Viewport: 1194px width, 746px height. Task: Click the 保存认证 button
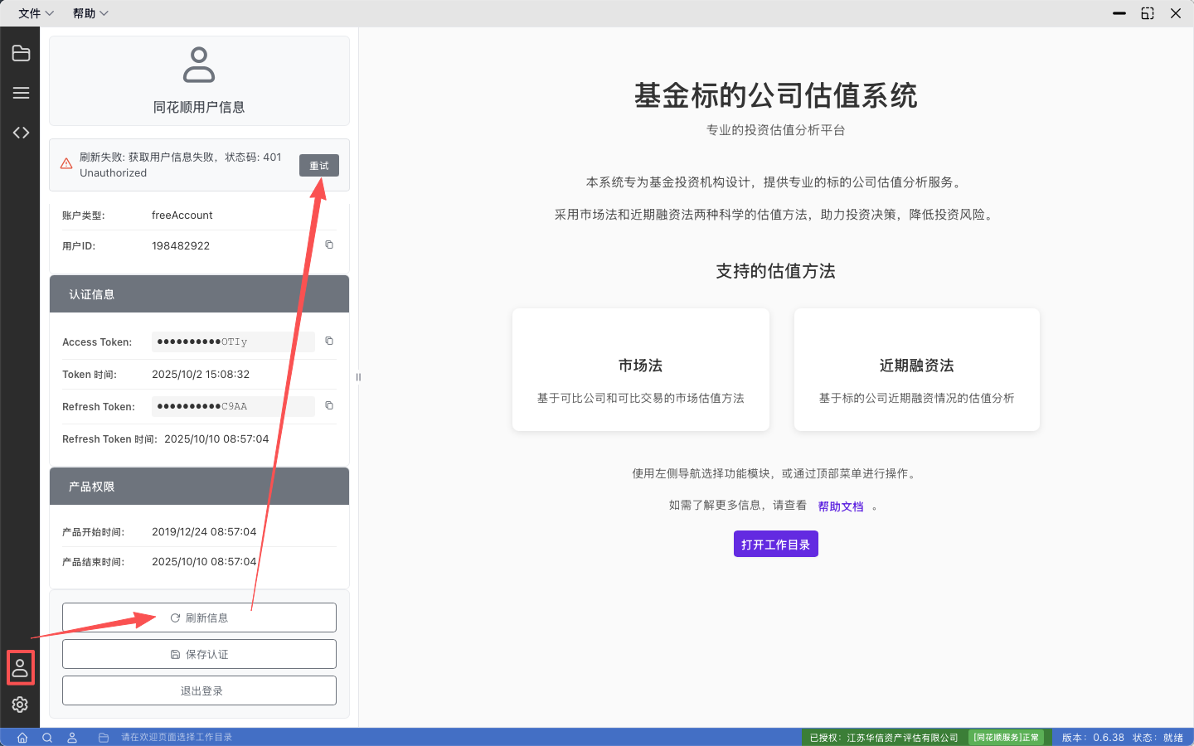click(x=199, y=654)
